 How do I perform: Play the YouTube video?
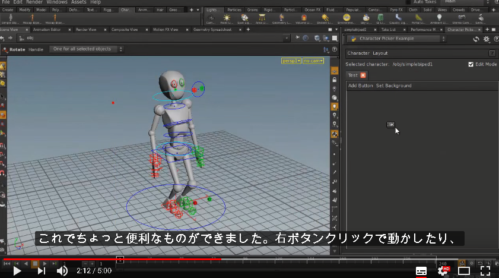17,271
